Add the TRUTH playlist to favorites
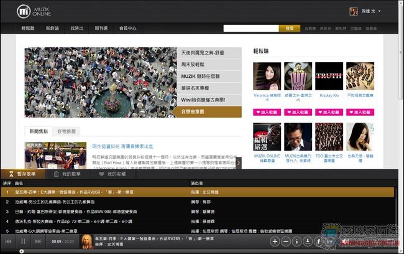This screenshot has height=254, width=404. tap(329, 112)
